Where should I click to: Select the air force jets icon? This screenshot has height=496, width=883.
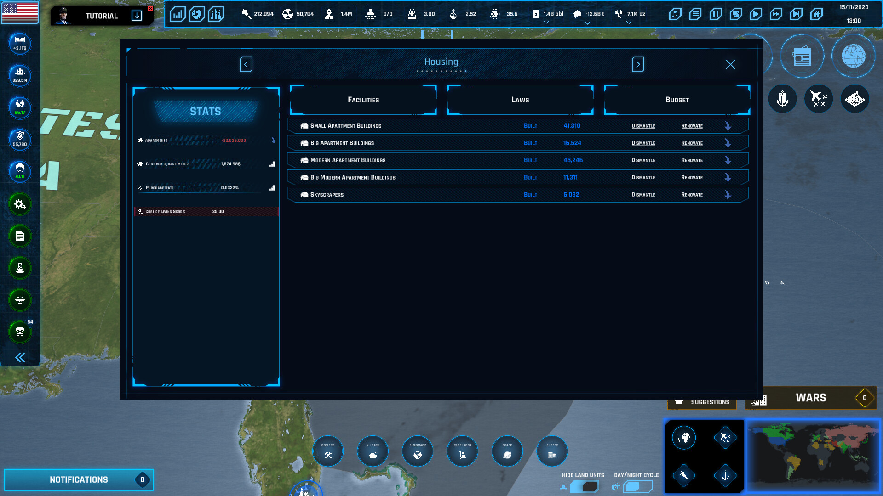click(819, 99)
